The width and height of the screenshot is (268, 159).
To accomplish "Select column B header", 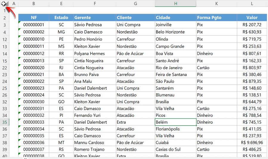I will [33, 3].
